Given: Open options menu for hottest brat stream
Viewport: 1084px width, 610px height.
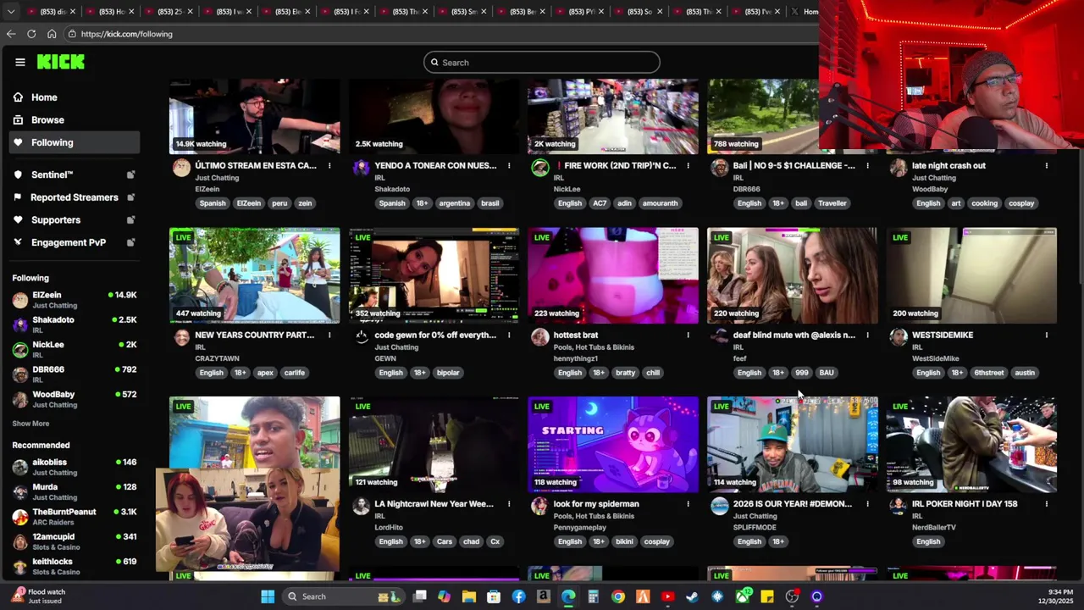Looking at the screenshot, I should tap(688, 335).
